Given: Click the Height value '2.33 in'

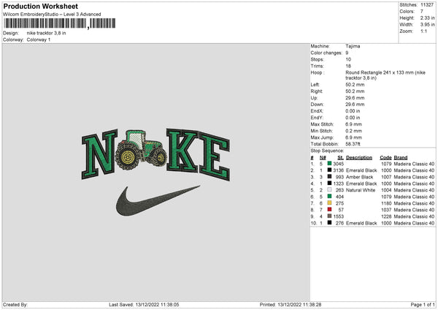Looking at the screenshot, I should point(427,18).
